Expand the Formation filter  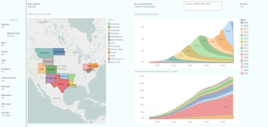[6, 70]
